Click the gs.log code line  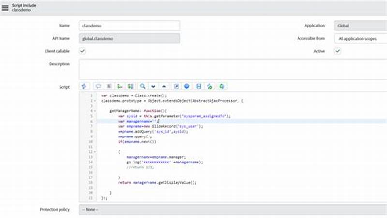(x=164, y=163)
